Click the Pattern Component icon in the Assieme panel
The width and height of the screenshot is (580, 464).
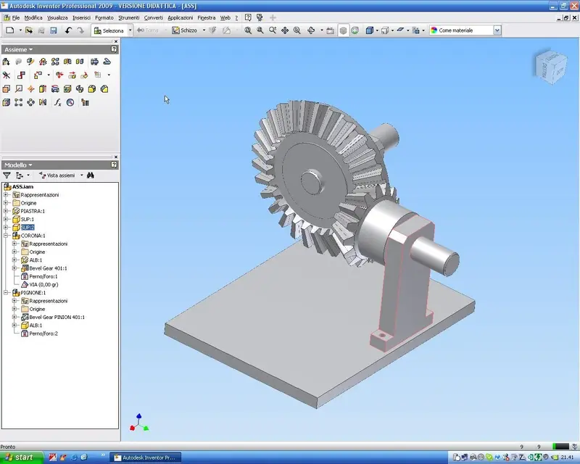55,62
